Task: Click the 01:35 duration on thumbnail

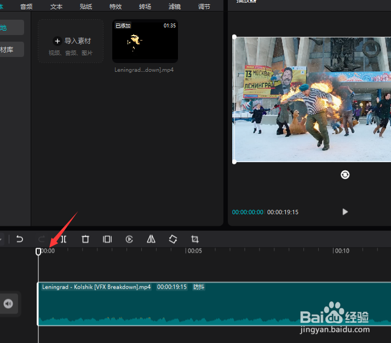Action: [x=170, y=26]
